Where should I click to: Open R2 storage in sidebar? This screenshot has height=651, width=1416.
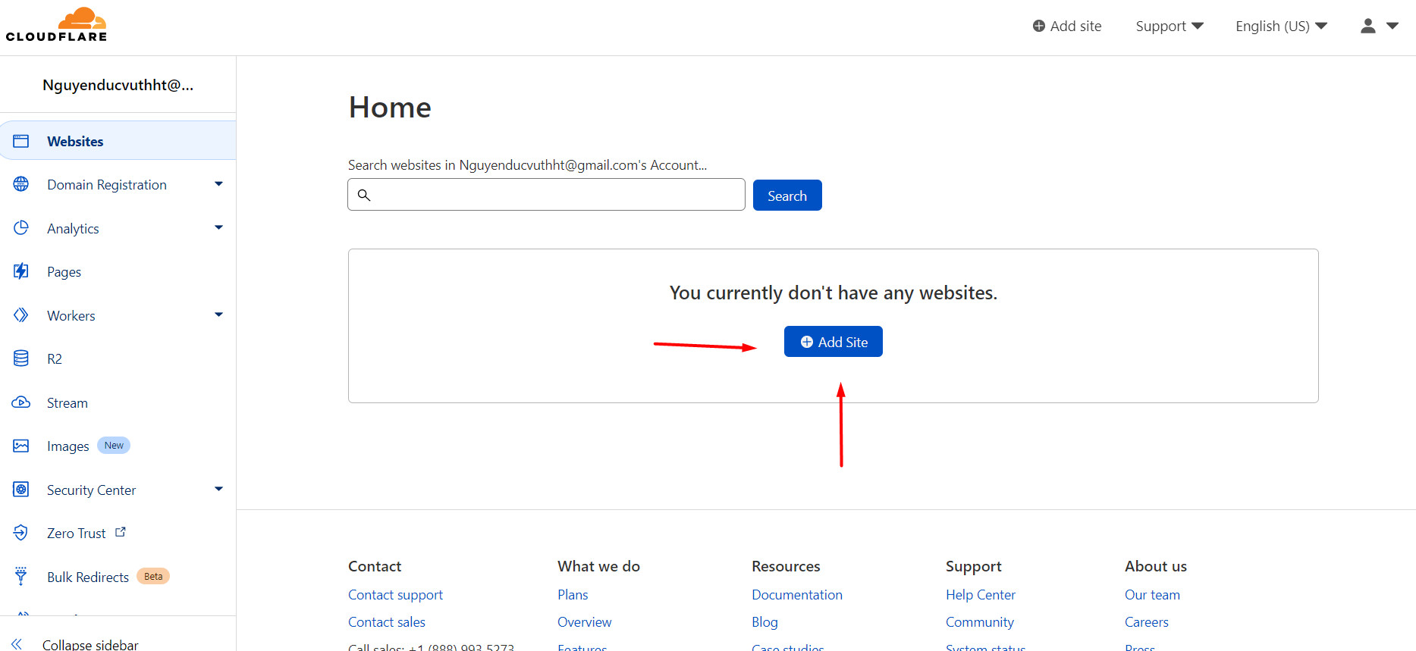point(55,359)
